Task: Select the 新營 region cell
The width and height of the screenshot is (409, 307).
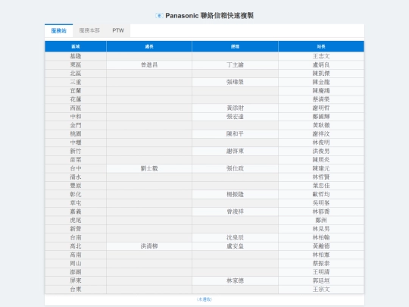Action: [76, 229]
